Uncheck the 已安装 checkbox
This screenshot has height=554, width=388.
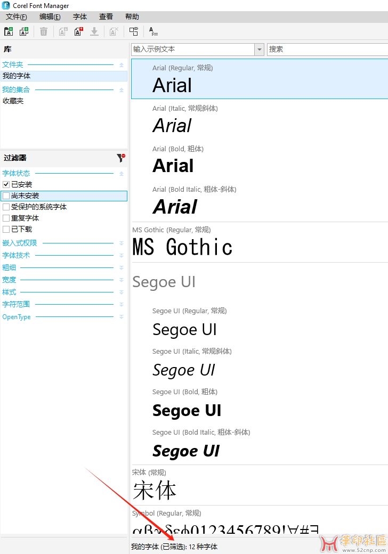pos(6,184)
